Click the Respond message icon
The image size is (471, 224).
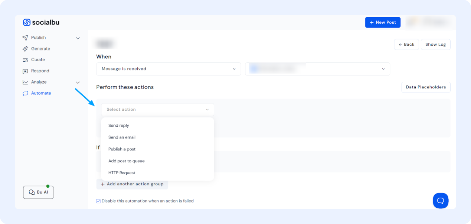(x=25, y=71)
